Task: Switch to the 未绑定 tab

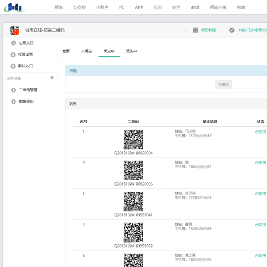Action: [87, 51]
